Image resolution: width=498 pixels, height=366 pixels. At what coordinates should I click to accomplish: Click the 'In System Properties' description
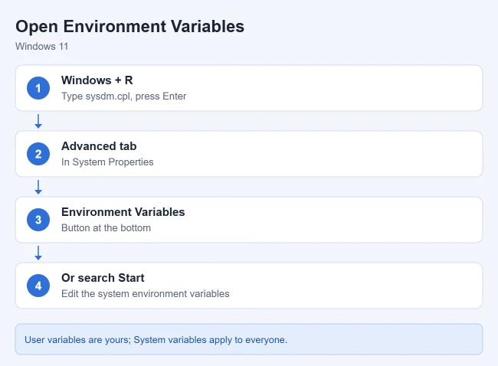107,162
